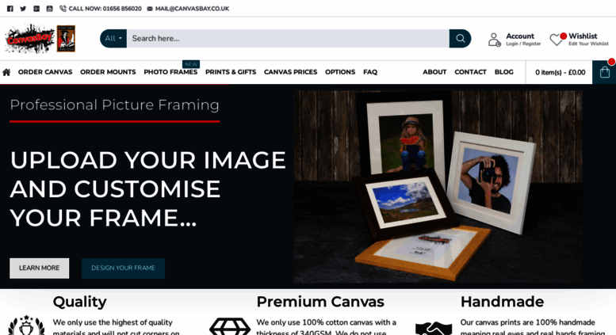Click the Design Your Frame button
616x335 pixels.
point(124,268)
